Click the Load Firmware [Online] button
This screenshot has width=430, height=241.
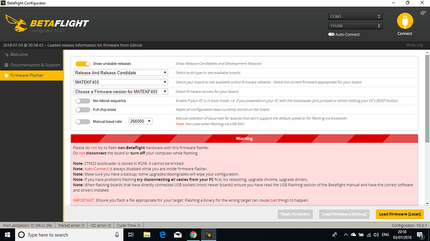tap(344, 214)
